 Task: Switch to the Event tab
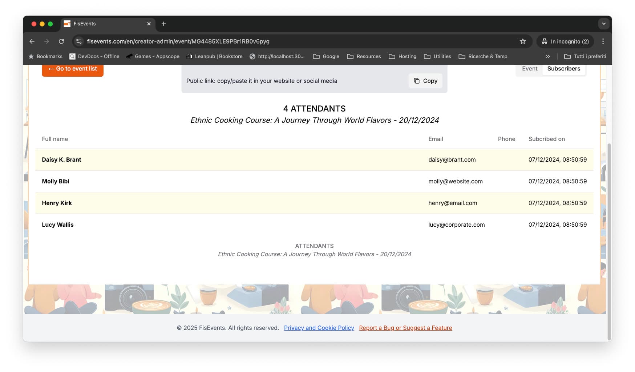click(530, 69)
